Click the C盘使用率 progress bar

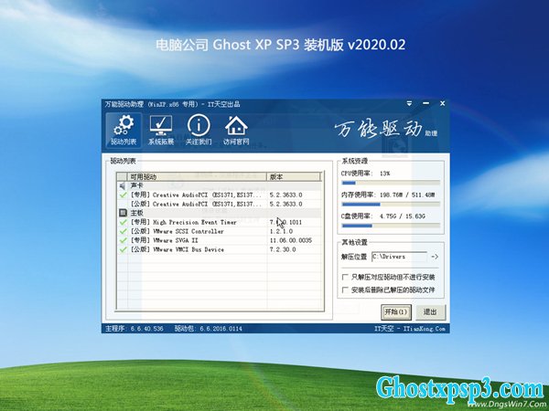pos(391,226)
